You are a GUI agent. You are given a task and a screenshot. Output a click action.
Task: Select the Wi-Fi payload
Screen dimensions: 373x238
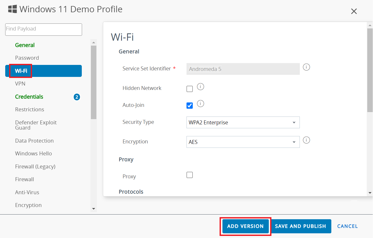(43, 71)
